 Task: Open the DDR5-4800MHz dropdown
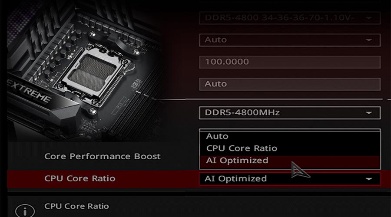pyautogui.click(x=290, y=113)
